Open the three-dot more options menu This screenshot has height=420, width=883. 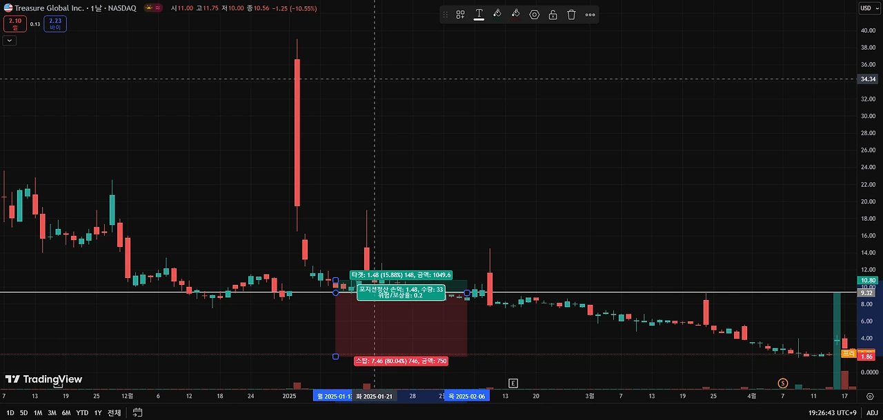click(x=590, y=14)
